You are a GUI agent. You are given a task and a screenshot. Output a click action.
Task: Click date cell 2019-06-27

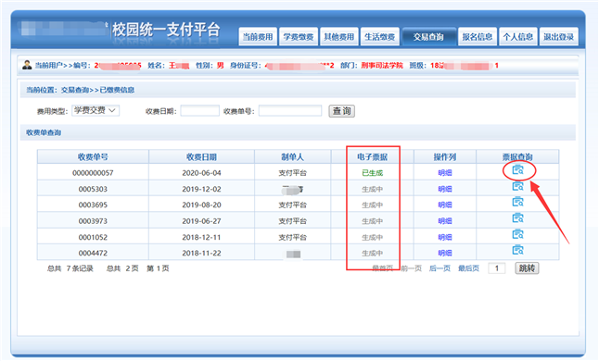(201, 221)
